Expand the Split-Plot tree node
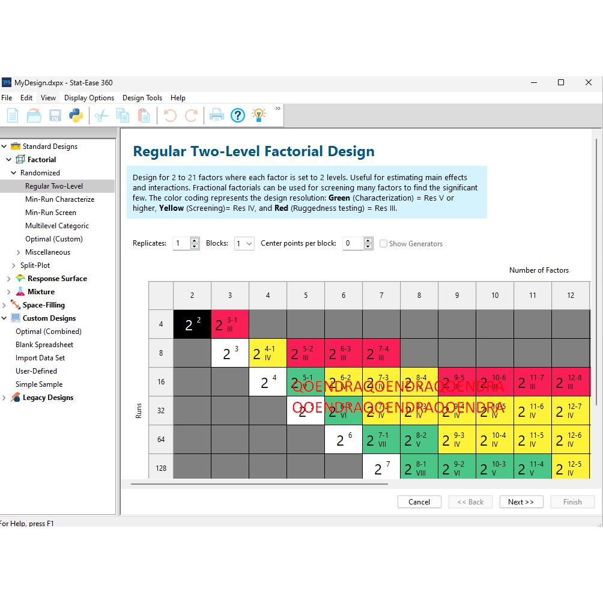 14,265
